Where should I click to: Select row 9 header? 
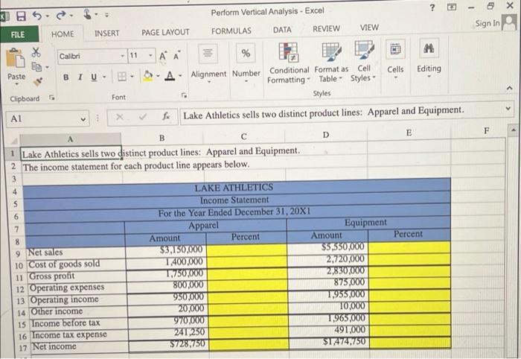click(18, 254)
